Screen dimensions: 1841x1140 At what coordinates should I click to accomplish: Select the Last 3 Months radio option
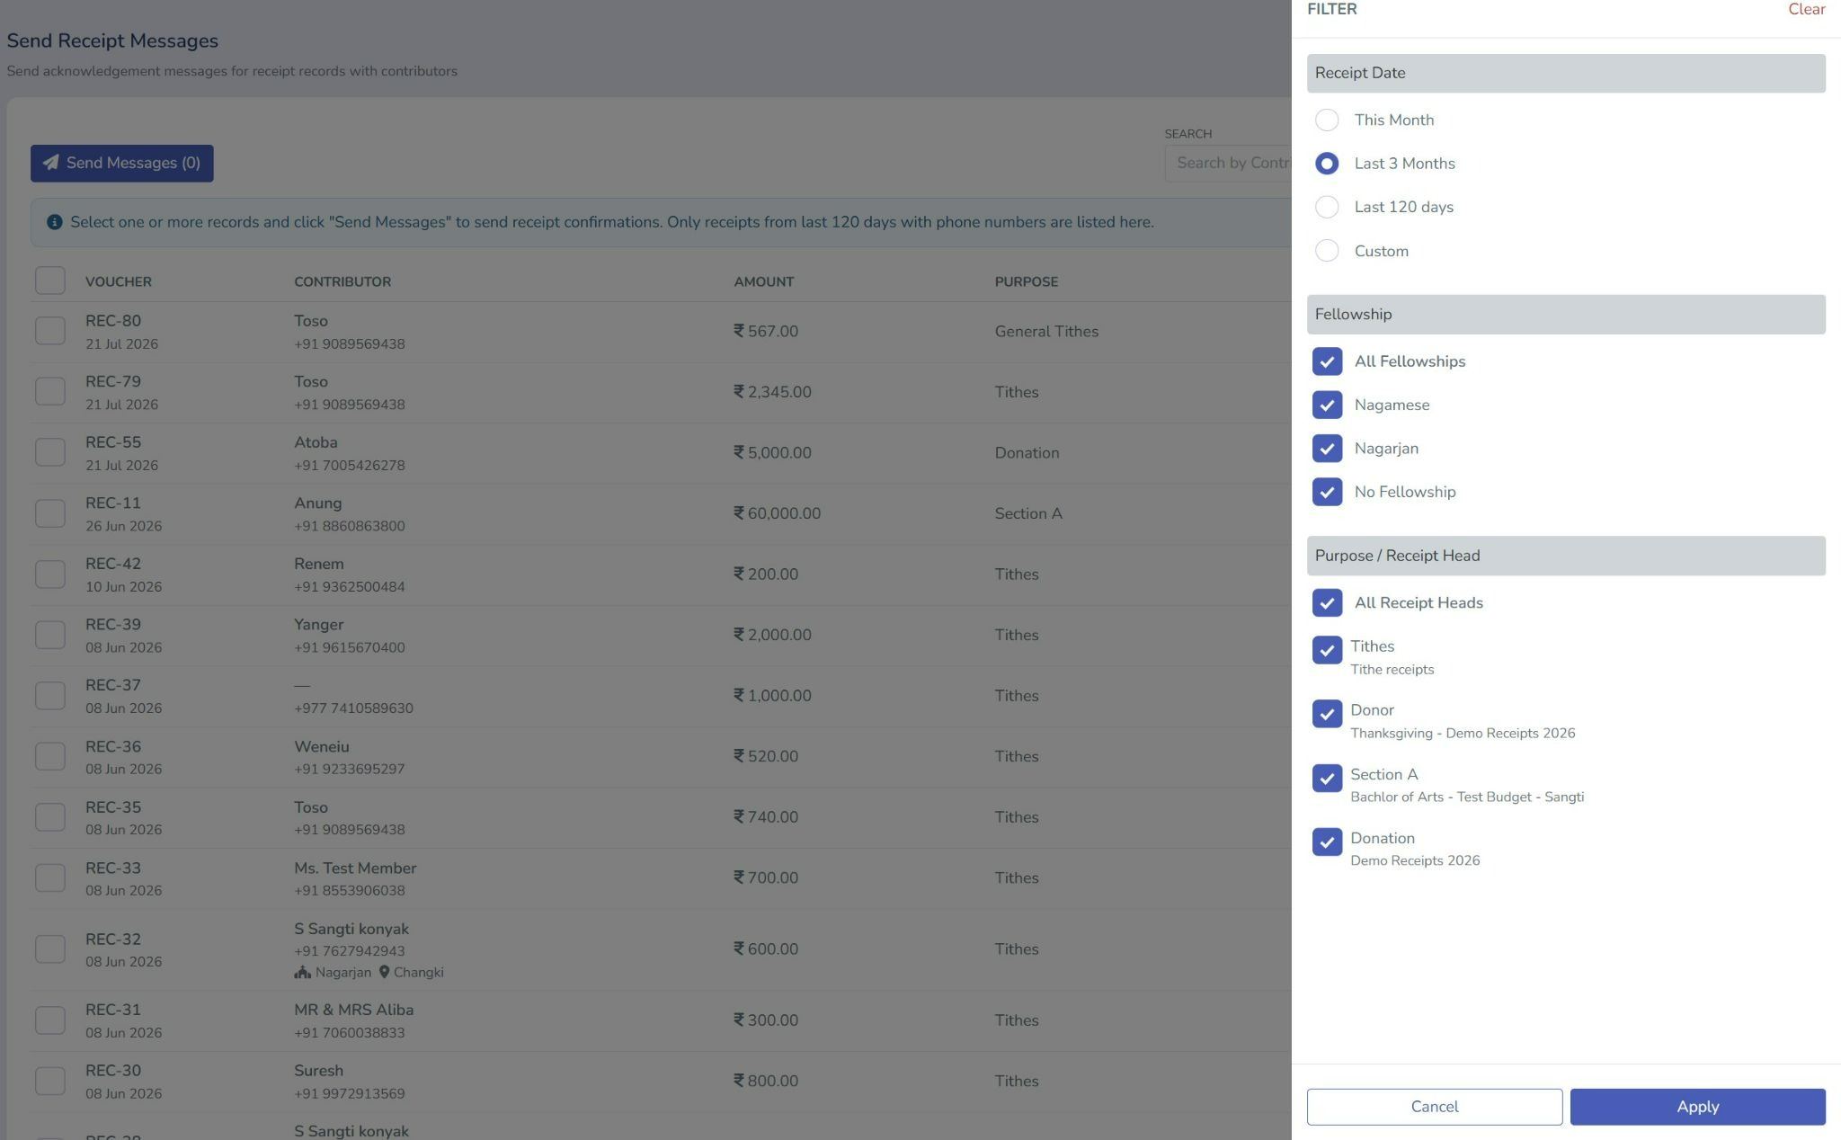(x=1327, y=164)
